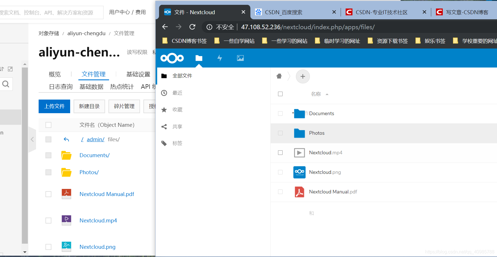Click the Nextcloud.png thumbnail
The width and height of the screenshot is (497, 257).
(299, 172)
